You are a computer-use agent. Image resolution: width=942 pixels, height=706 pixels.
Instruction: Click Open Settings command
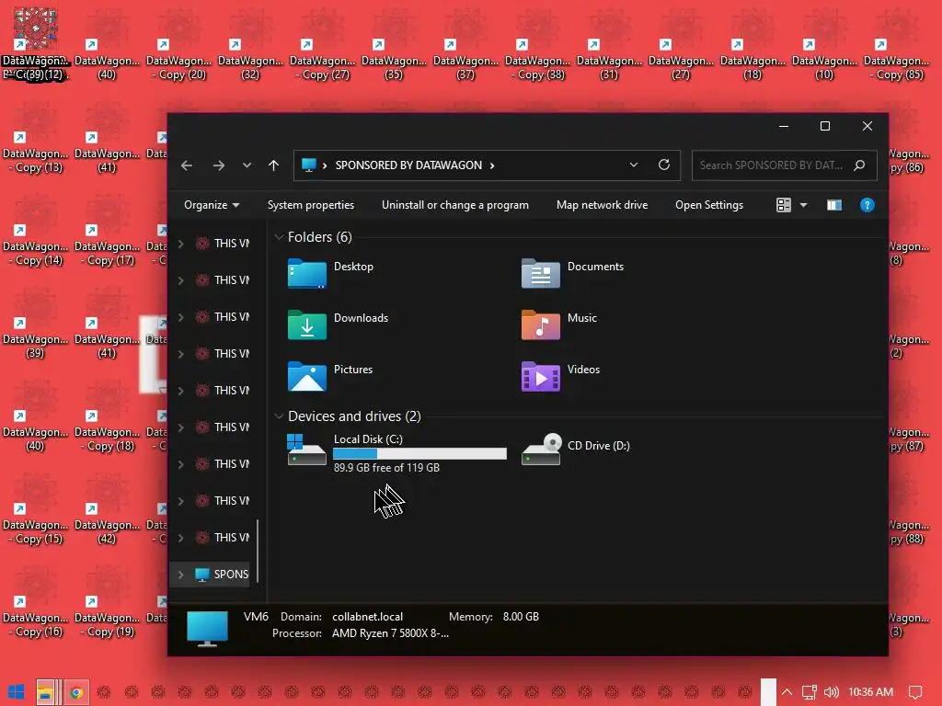click(709, 205)
